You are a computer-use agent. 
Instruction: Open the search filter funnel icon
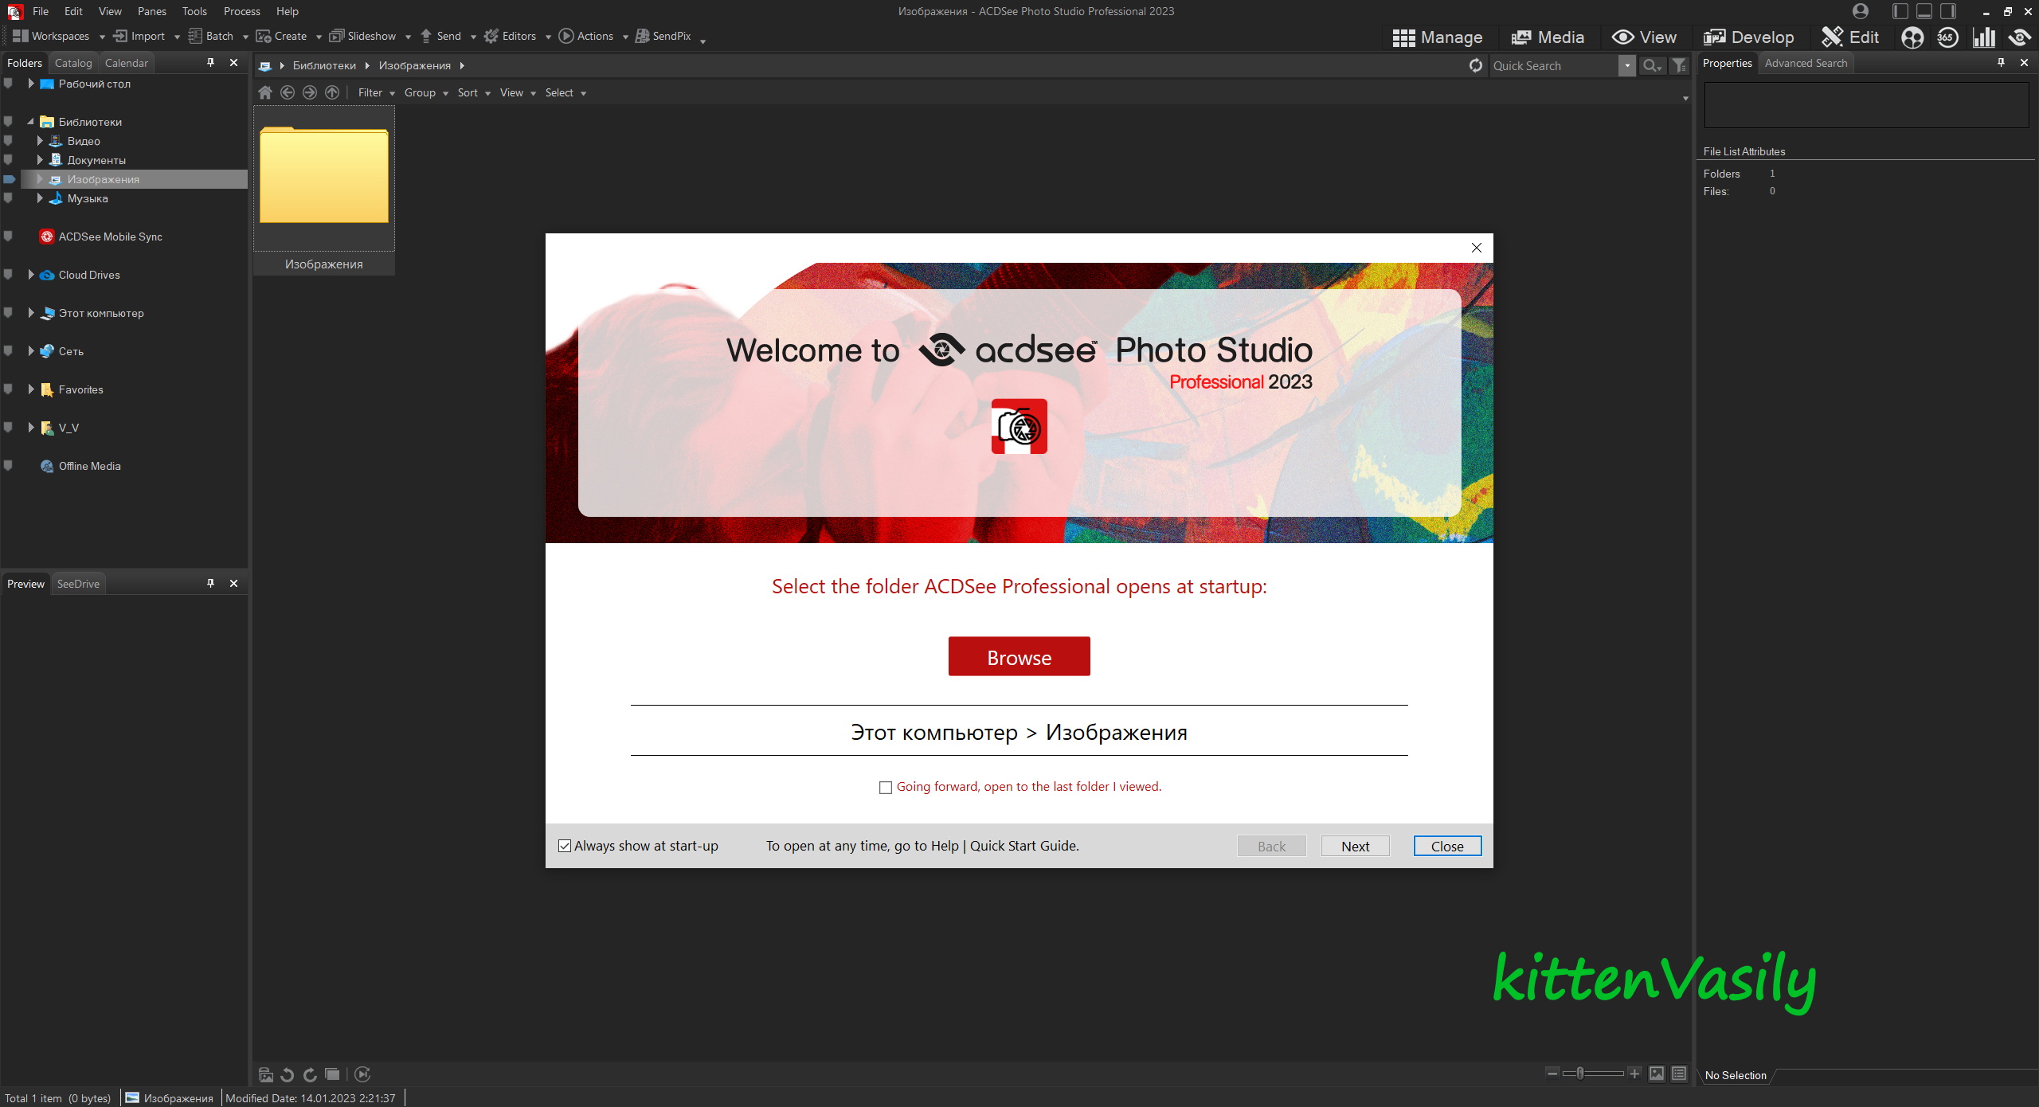point(1679,65)
